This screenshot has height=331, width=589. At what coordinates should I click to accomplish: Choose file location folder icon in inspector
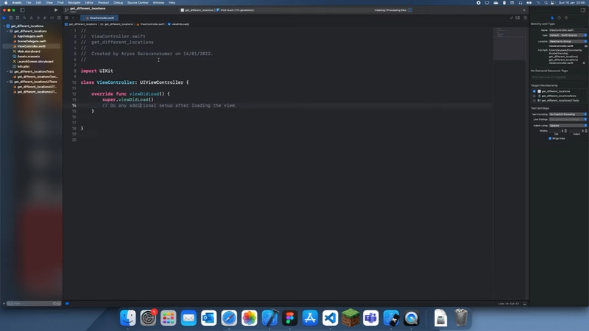(585, 46)
